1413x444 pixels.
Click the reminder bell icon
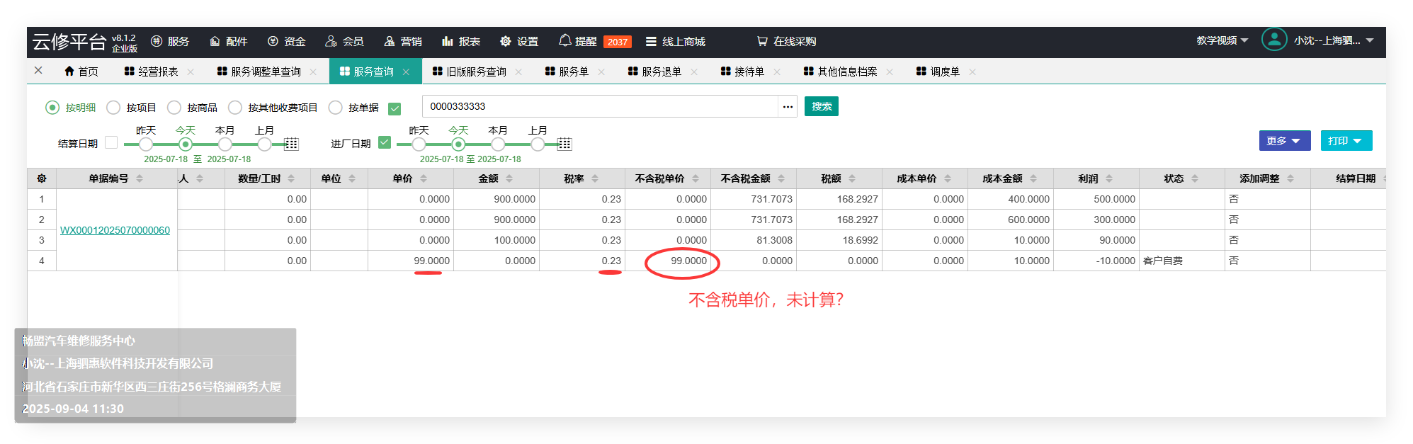564,40
